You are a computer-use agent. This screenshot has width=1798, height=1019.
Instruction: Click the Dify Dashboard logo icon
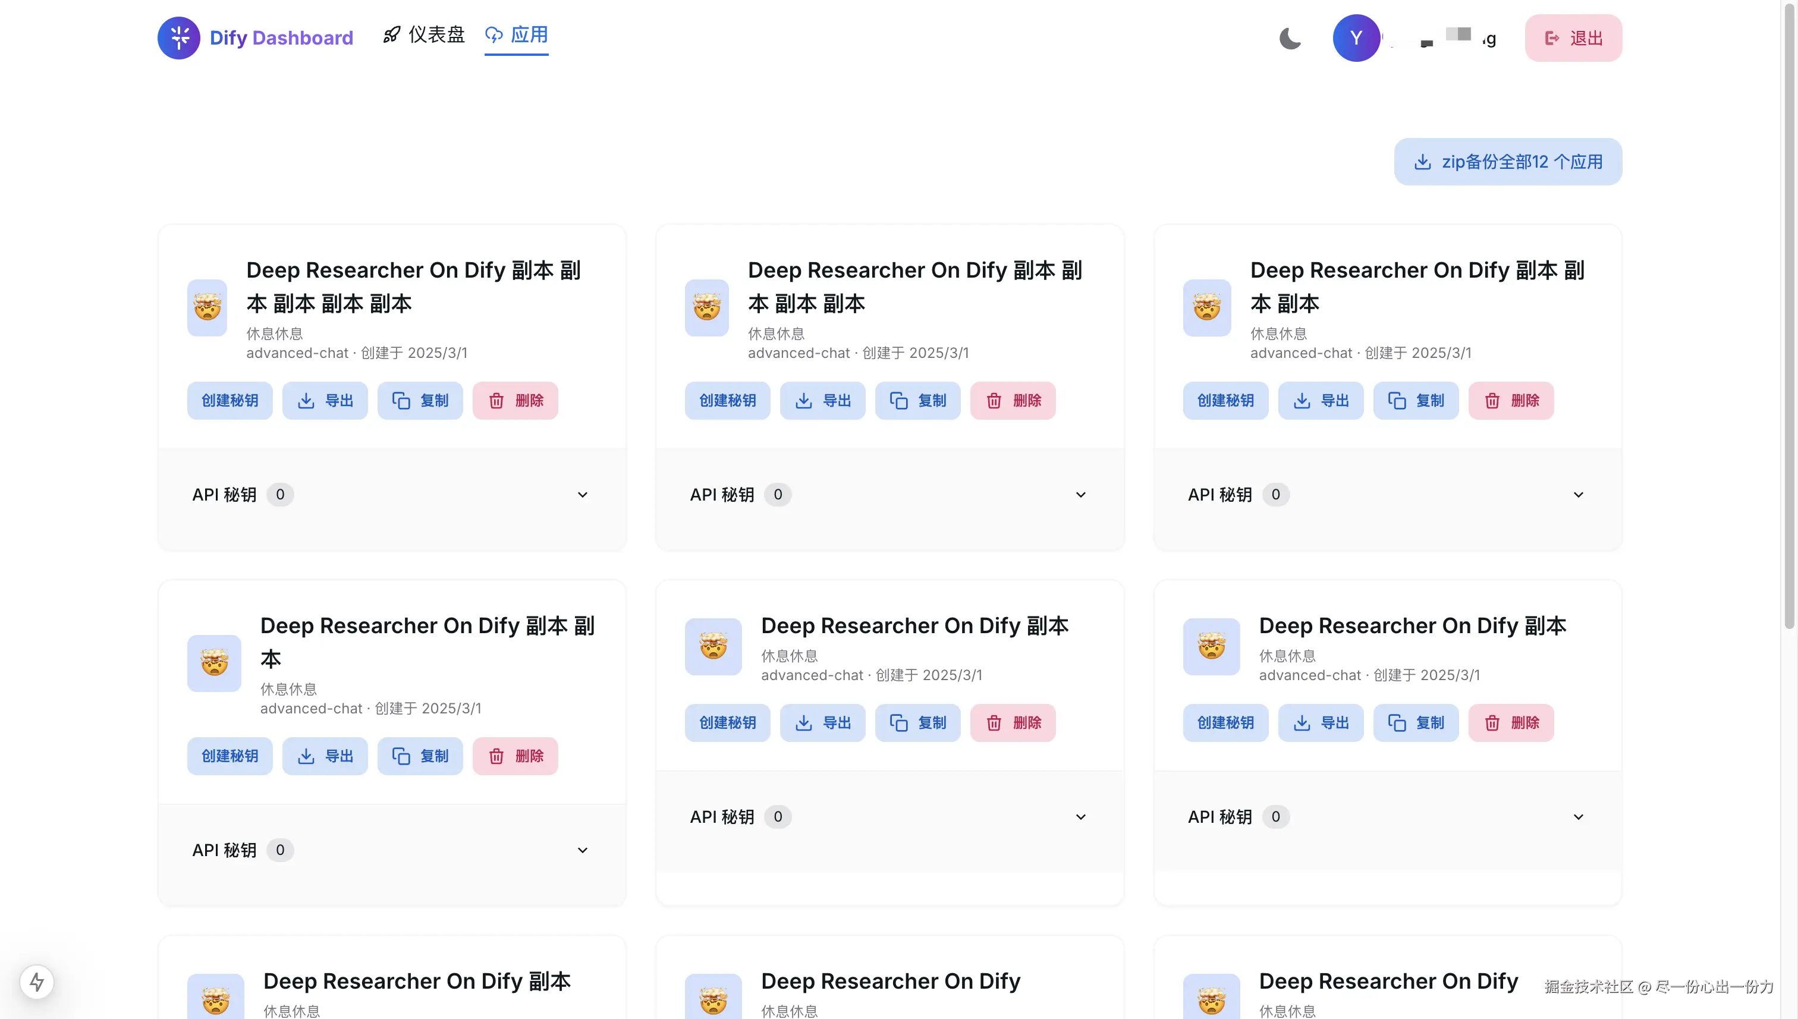coord(179,38)
